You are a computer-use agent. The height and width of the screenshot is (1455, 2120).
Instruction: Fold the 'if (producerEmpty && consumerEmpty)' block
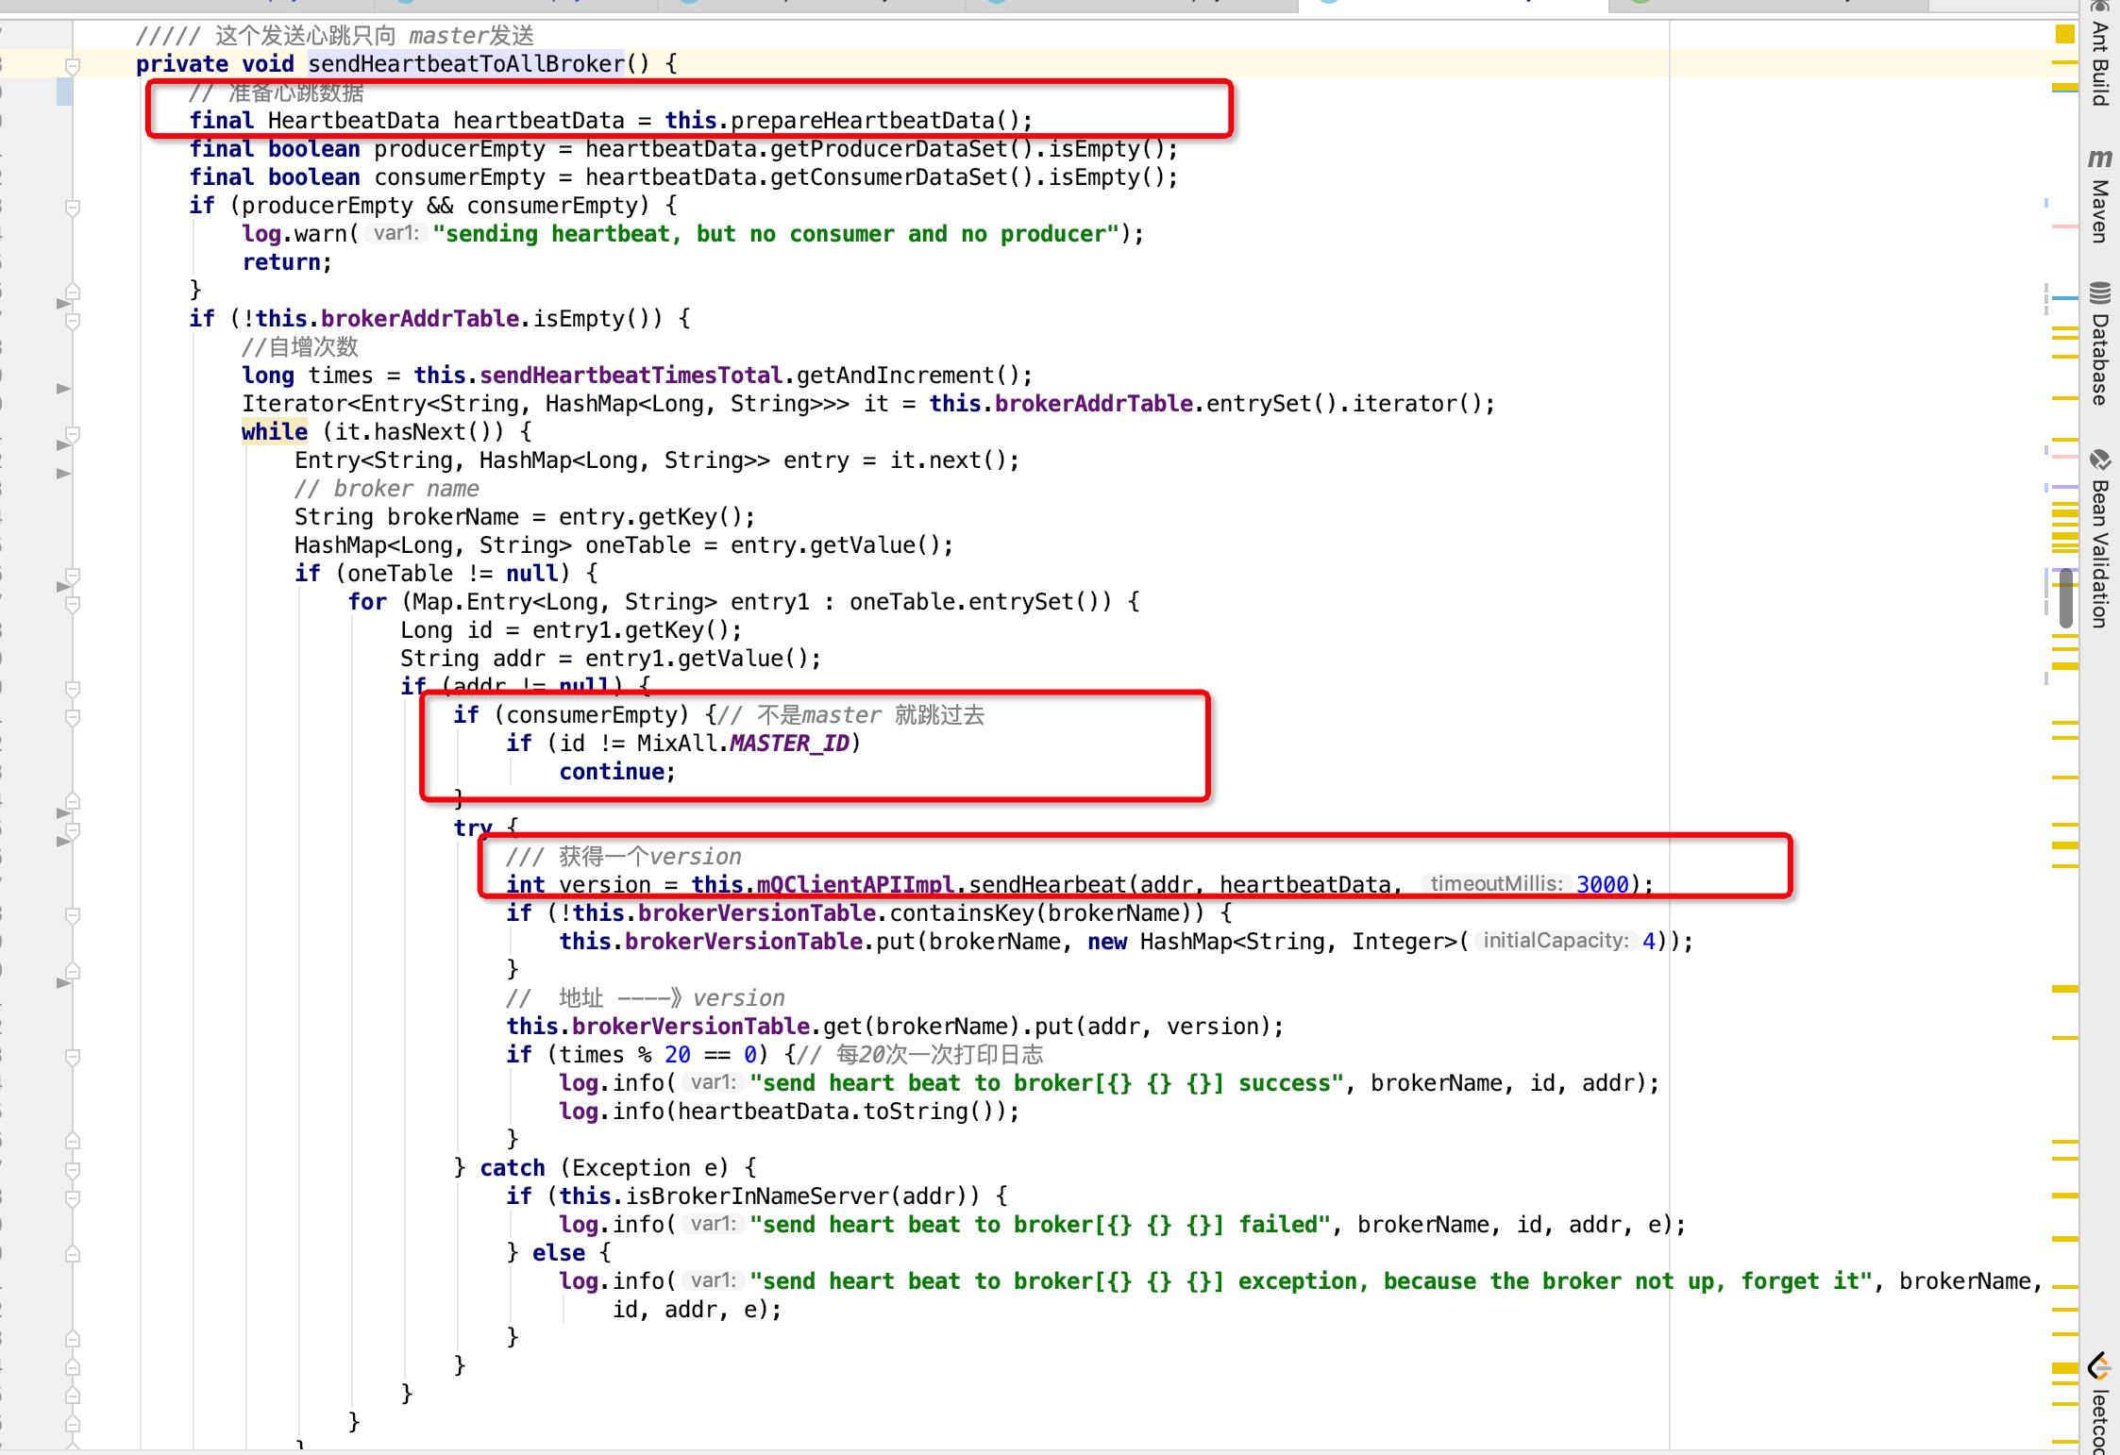(x=73, y=207)
